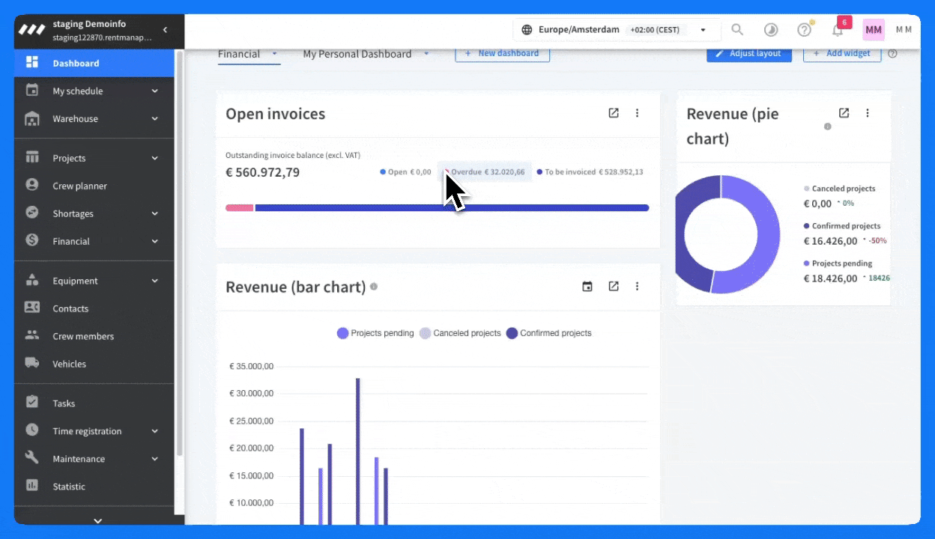Click the Revenue bar chart info icon

(x=374, y=287)
